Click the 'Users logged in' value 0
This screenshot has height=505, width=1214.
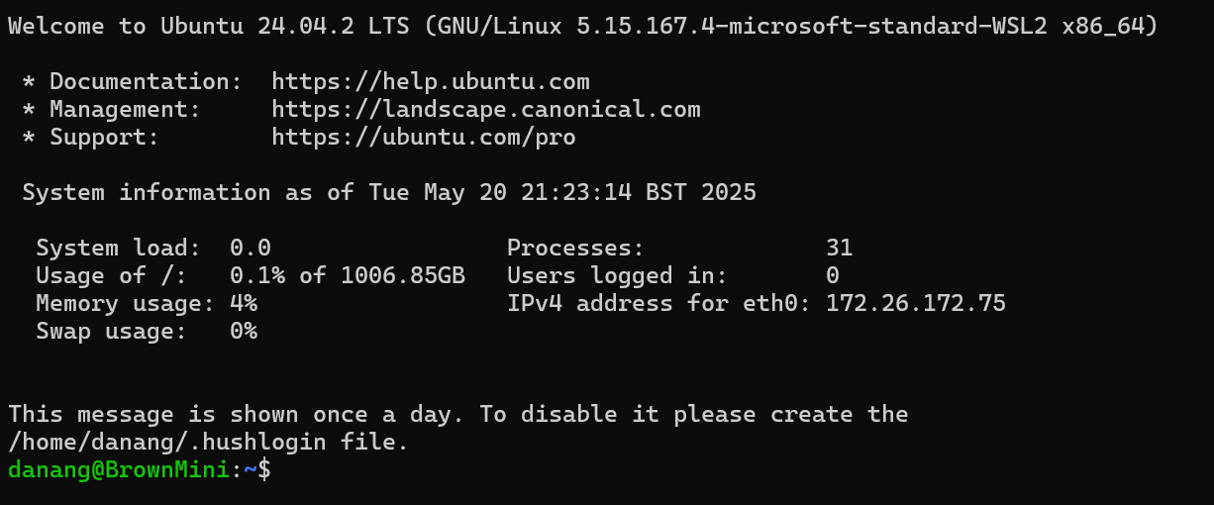(x=833, y=275)
